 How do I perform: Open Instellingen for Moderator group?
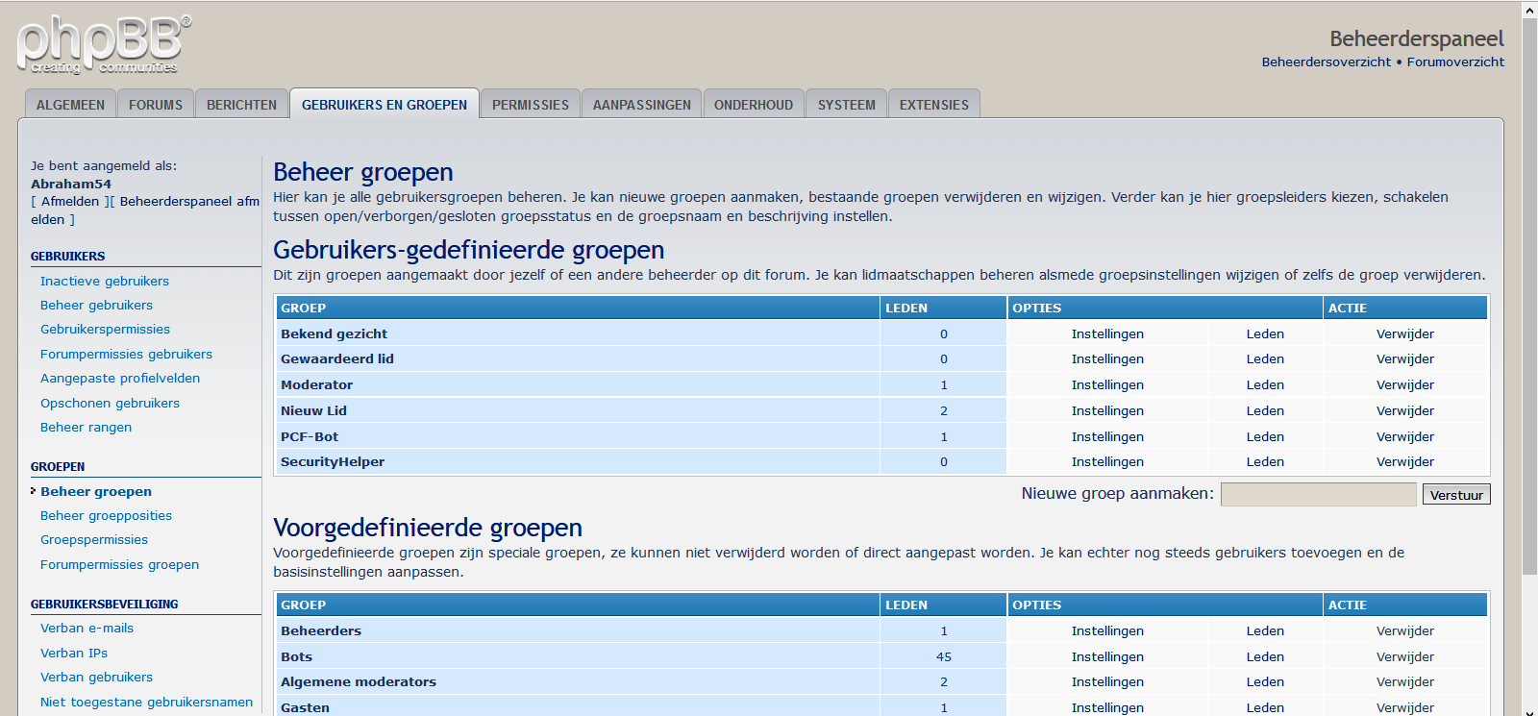[1107, 384]
